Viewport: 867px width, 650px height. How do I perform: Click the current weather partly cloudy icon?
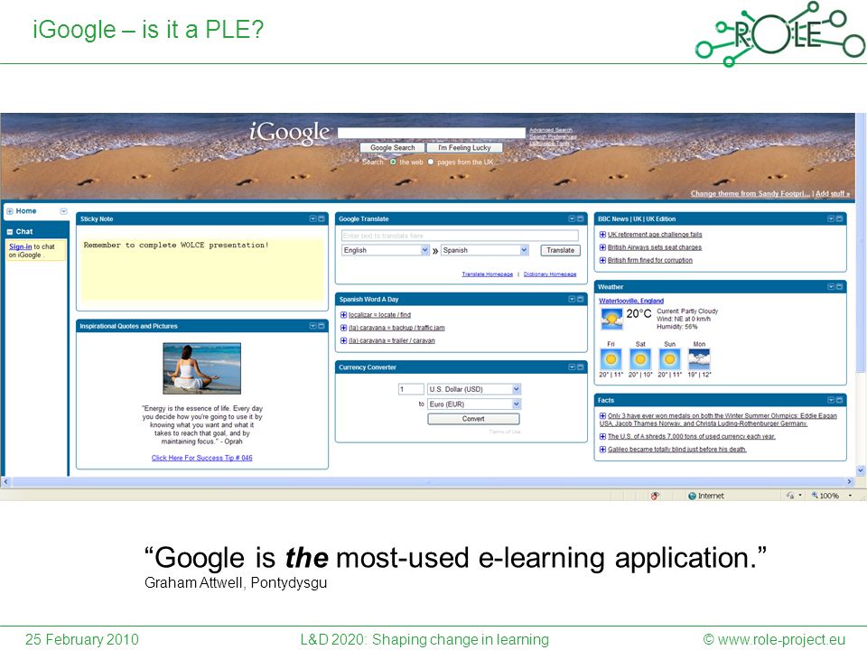pos(611,319)
